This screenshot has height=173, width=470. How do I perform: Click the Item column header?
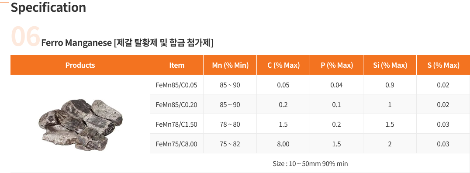pos(176,65)
